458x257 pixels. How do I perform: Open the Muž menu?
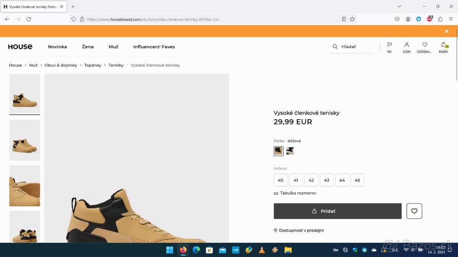pyautogui.click(x=113, y=47)
